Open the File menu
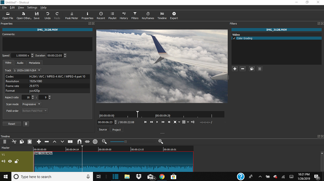Image resolution: width=324 pixels, height=181 pixels. [x=4, y=7]
